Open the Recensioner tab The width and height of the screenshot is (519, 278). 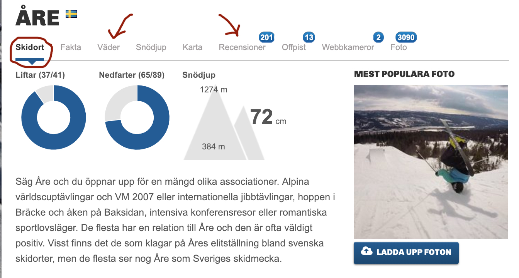242,48
